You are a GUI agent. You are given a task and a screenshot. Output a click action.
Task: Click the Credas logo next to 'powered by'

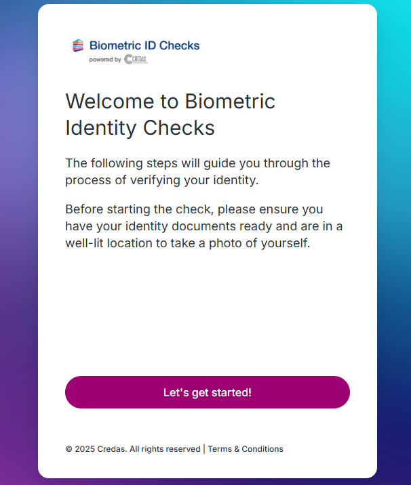136,60
